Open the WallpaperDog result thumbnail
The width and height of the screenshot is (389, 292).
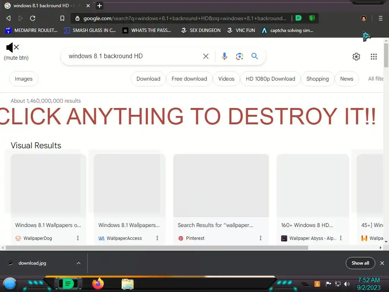coord(48,186)
